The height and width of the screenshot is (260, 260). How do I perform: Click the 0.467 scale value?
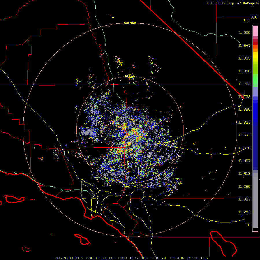(x=245, y=161)
